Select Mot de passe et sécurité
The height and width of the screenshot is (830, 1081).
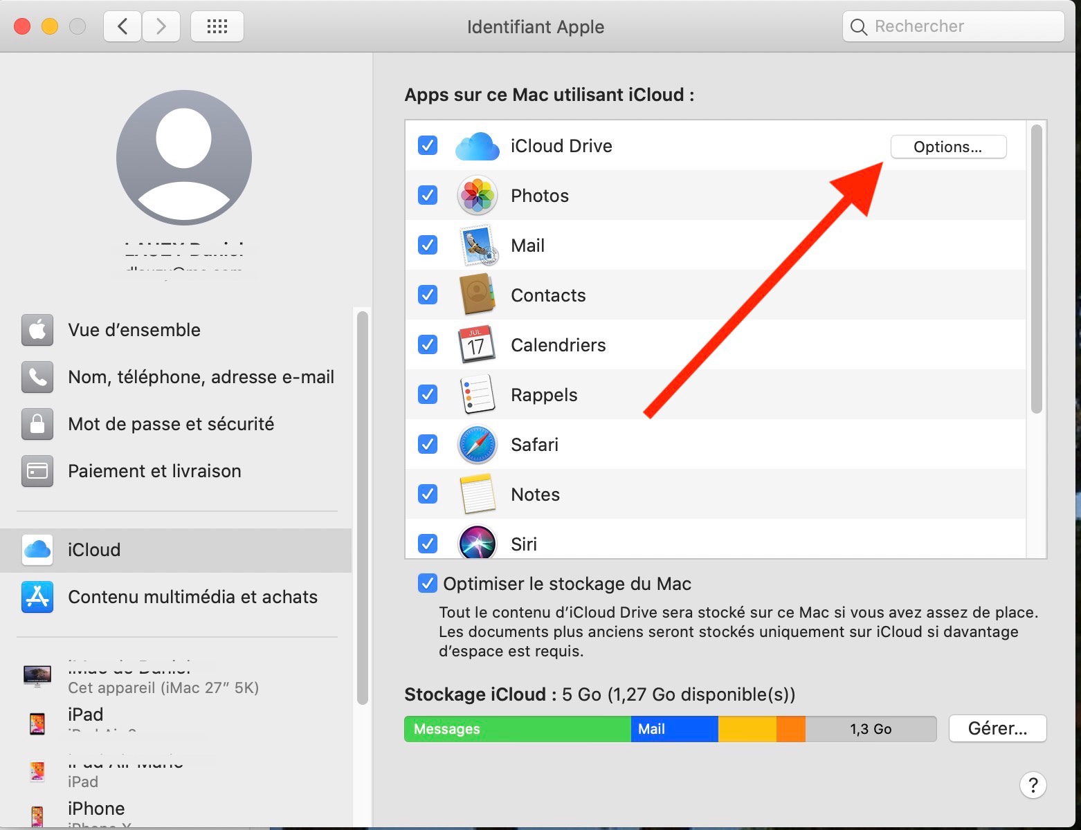pyautogui.click(x=171, y=424)
